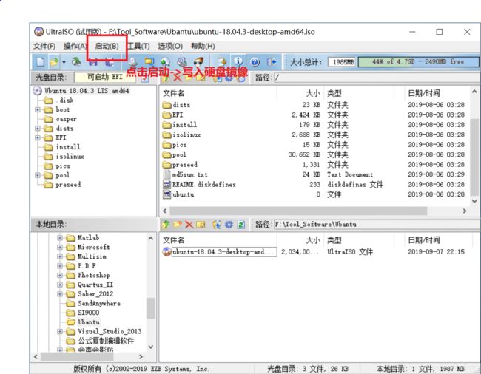The width and height of the screenshot is (481, 374).
Task: Click the Open file toolbar icon
Action: (54, 62)
